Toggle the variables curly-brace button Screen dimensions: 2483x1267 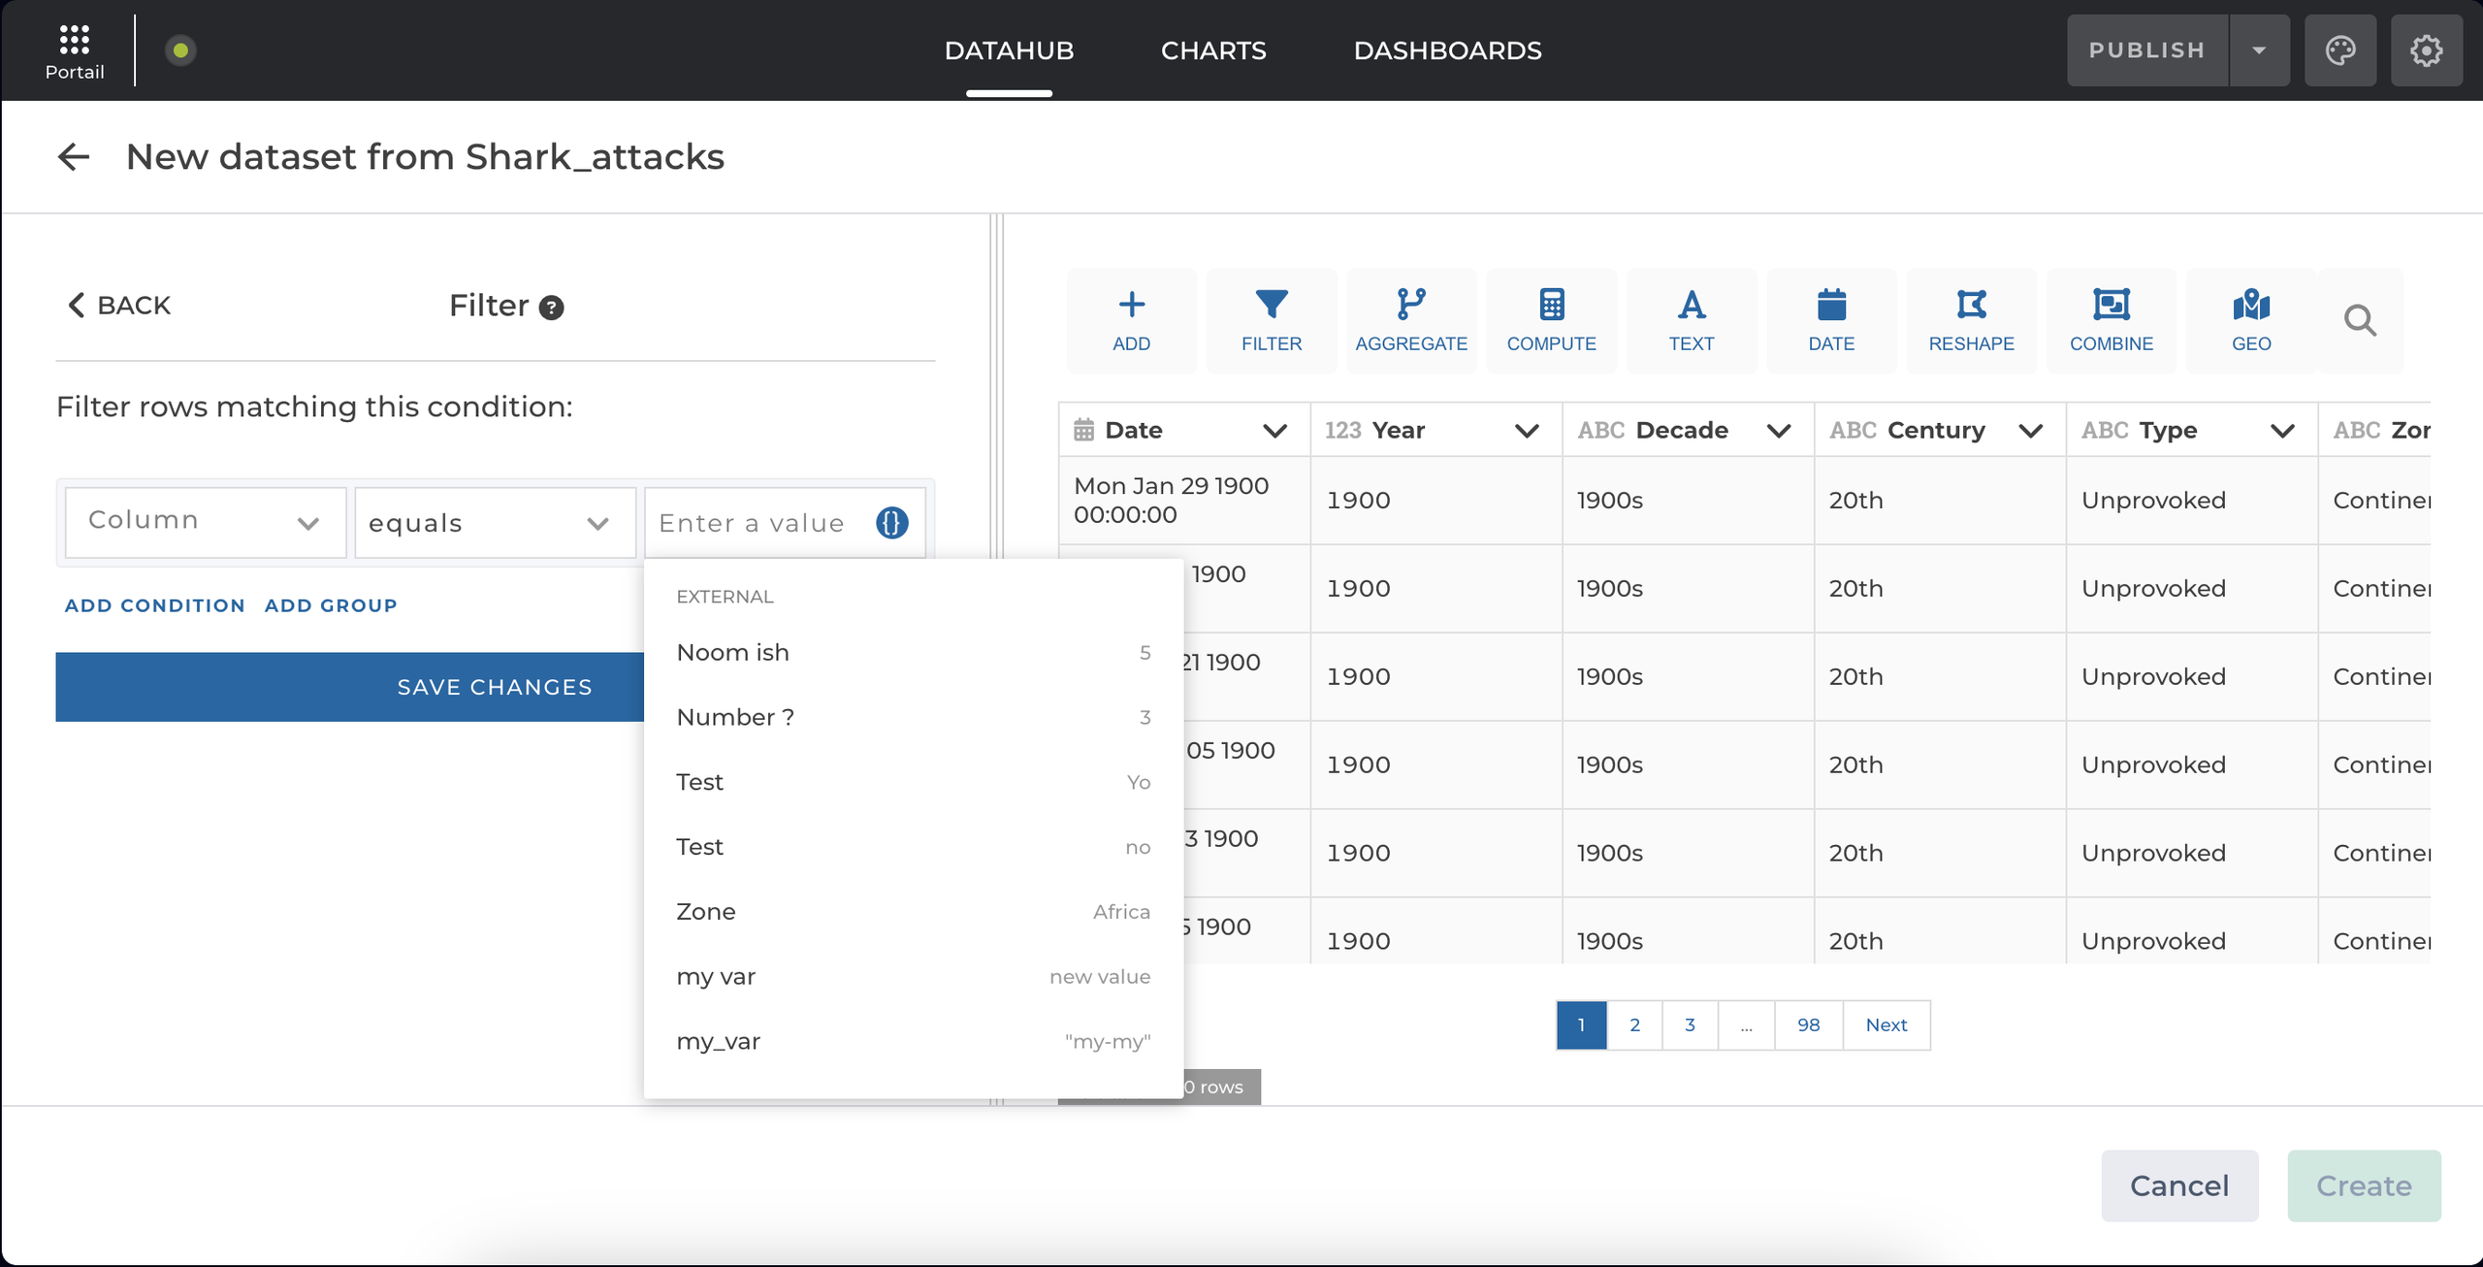click(891, 523)
